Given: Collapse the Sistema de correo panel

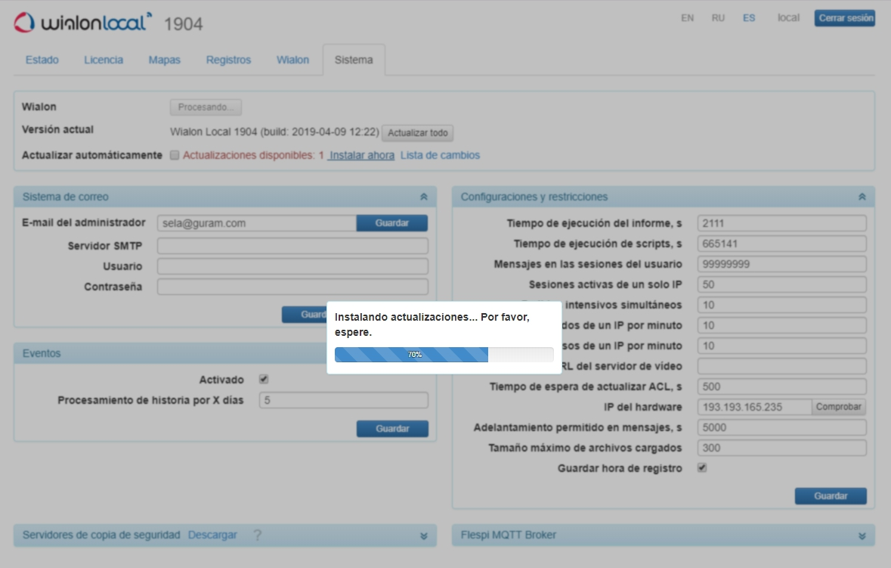Looking at the screenshot, I should point(425,195).
